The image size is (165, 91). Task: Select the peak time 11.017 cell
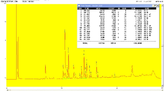pyautogui.click(x=87, y=14)
